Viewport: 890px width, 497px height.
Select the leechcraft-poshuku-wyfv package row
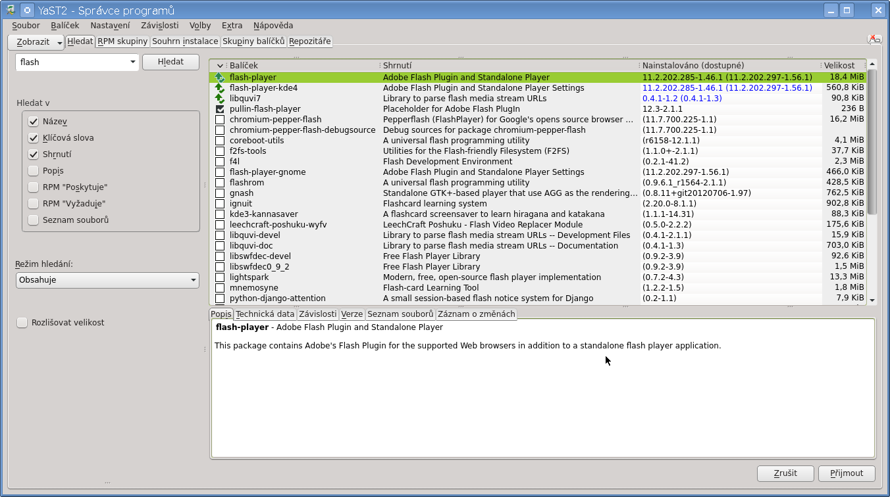538,225
